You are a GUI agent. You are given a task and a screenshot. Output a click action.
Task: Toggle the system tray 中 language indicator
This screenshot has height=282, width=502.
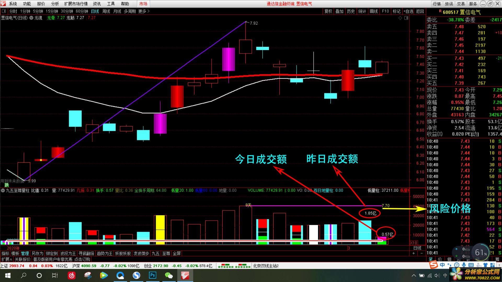[445, 275]
